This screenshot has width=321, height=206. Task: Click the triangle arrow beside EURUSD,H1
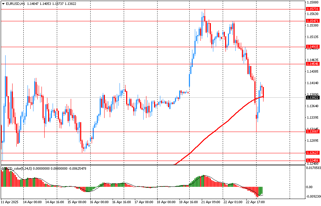tap(3, 3)
